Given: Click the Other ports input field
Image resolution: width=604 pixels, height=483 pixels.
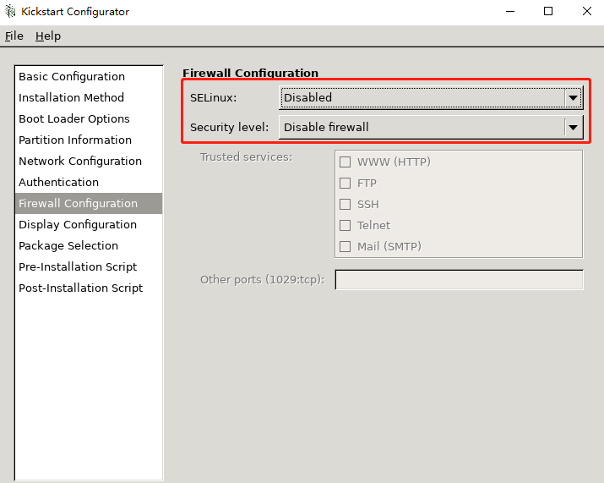Looking at the screenshot, I should coord(460,280).
